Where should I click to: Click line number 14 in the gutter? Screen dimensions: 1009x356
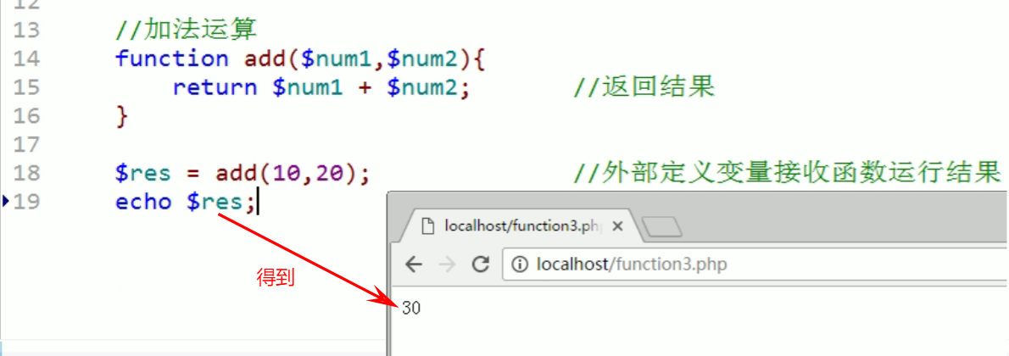tap(26, 58)
